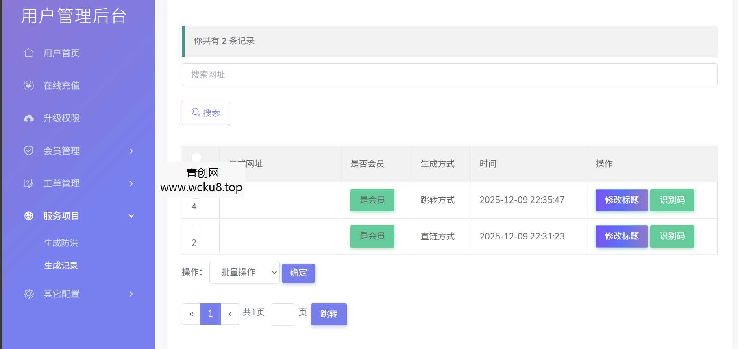Open 在线充值 menu item
Viewport: 738px width, 349px height.
61,86
